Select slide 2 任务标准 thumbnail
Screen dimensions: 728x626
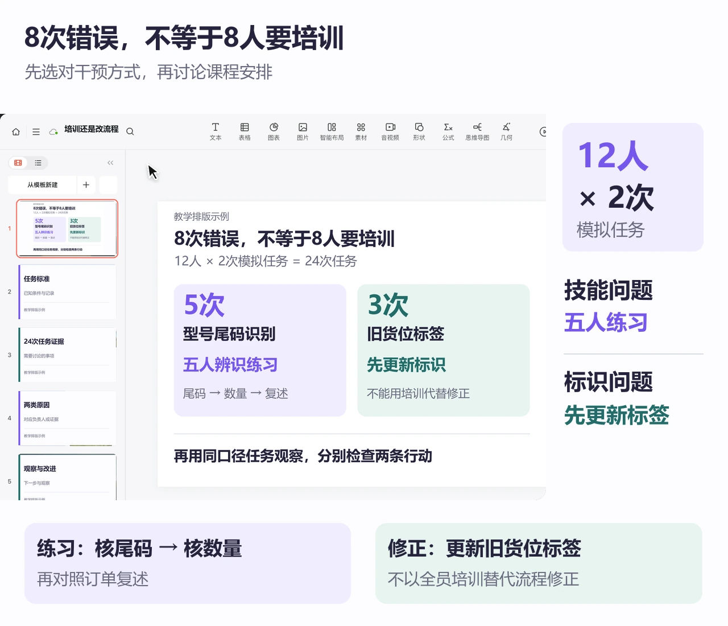tap(67, 291)
